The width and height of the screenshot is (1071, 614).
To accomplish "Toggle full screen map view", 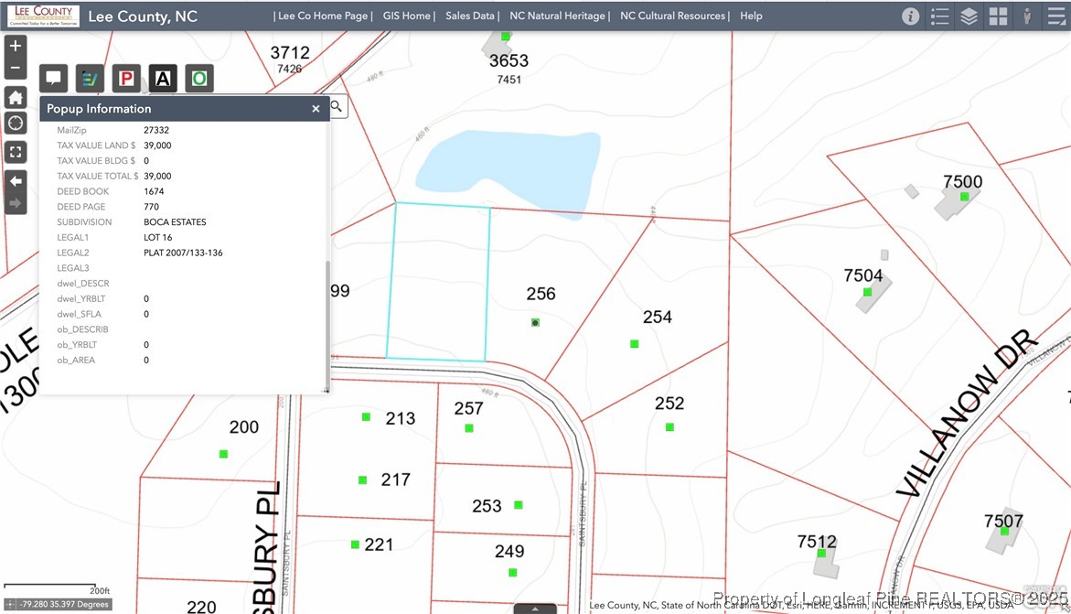I will point(16,152).
